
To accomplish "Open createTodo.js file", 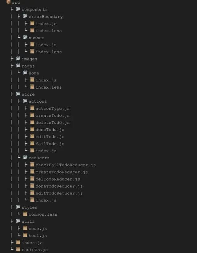I will pos(53,115).
